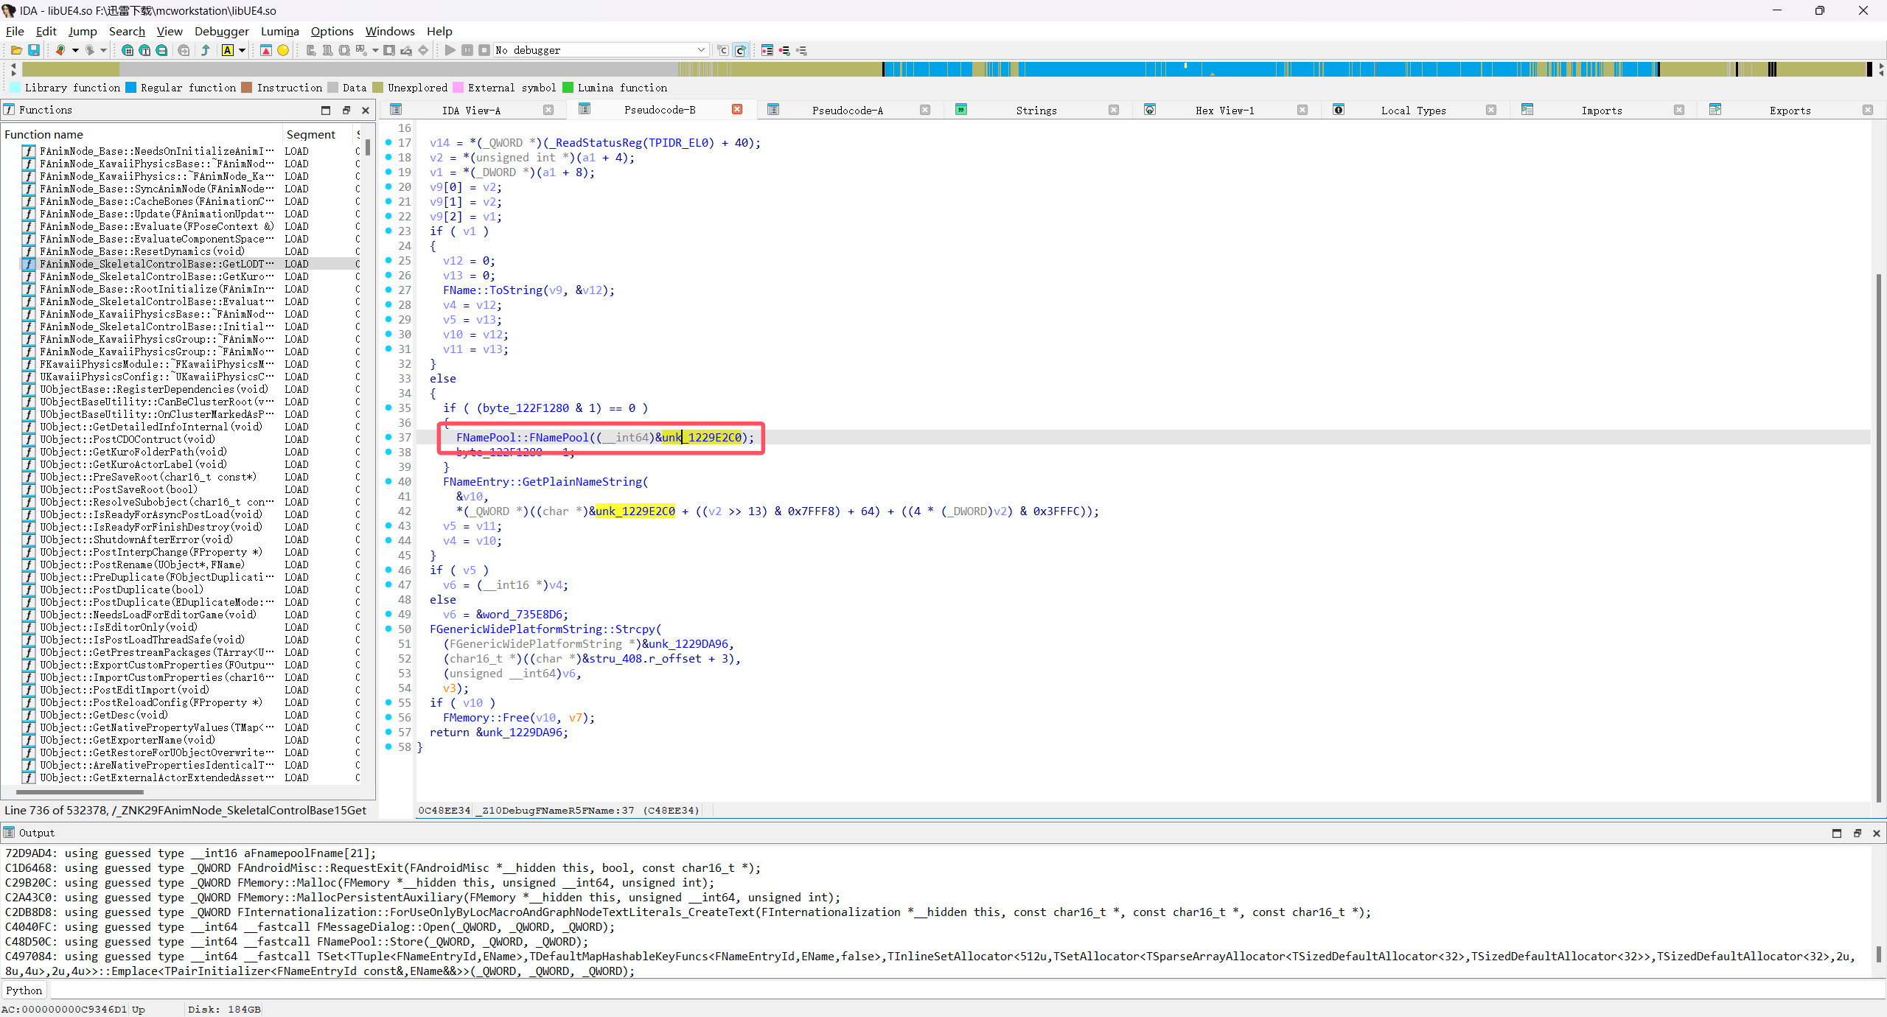Jump back with the back-navigation toolbar icon

60,50
